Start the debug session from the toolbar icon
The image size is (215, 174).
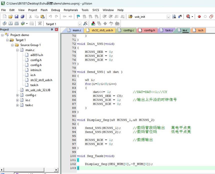click(x=188, y=17)
